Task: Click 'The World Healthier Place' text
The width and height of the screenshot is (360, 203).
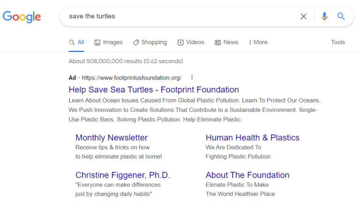Action: click(x=240, y=194)
